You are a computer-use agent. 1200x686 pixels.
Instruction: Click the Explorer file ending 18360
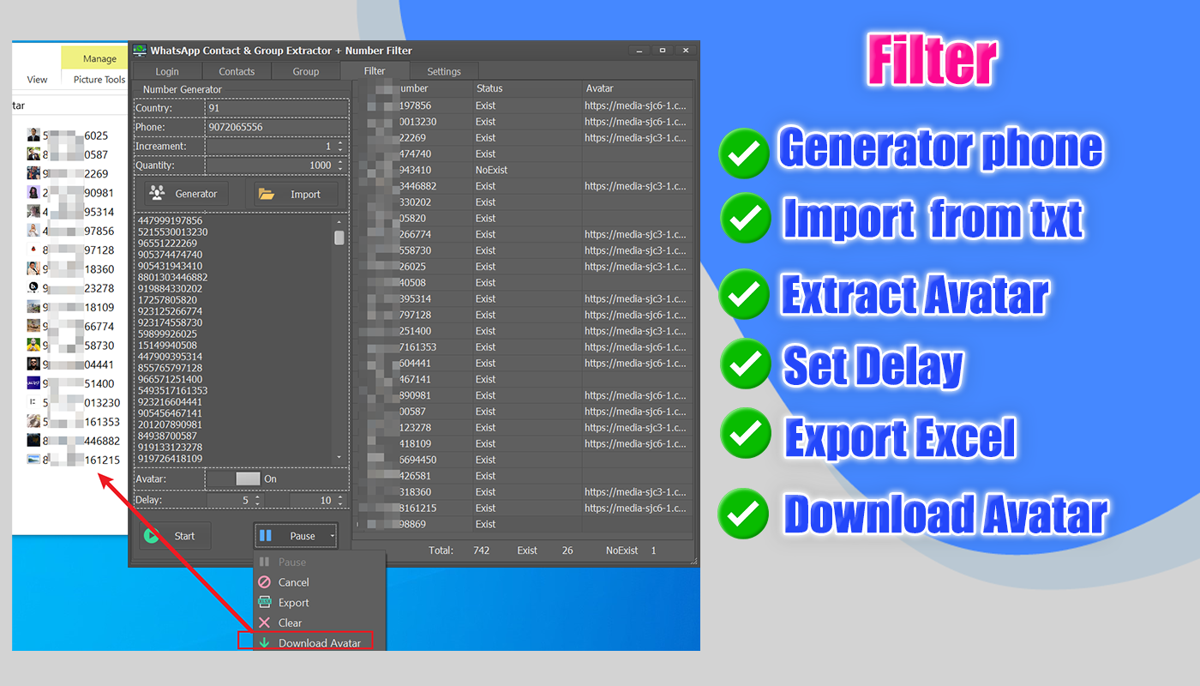[70, 269]
